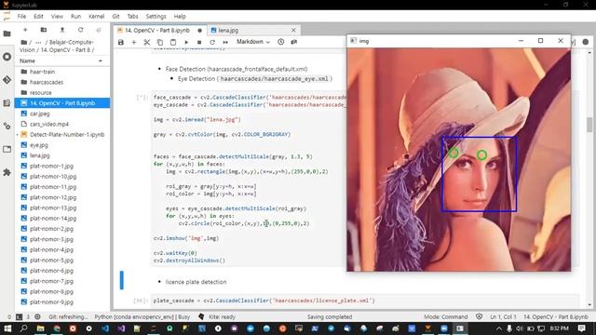Image resolution: width=596 pixels, height=335 pixels.
Task: Select plat-nomor-1.jpg file
Action: [62, 166]
